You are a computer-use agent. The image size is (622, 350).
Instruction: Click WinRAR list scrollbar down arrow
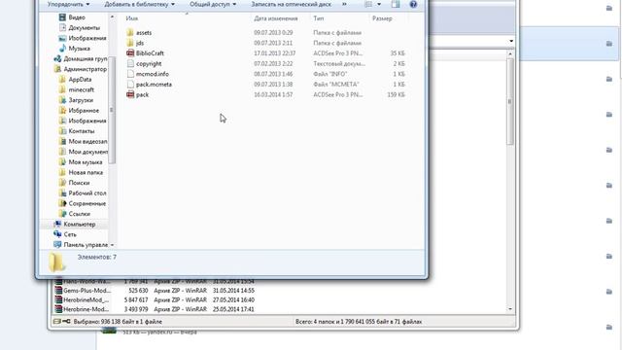[x=510, y=309]
